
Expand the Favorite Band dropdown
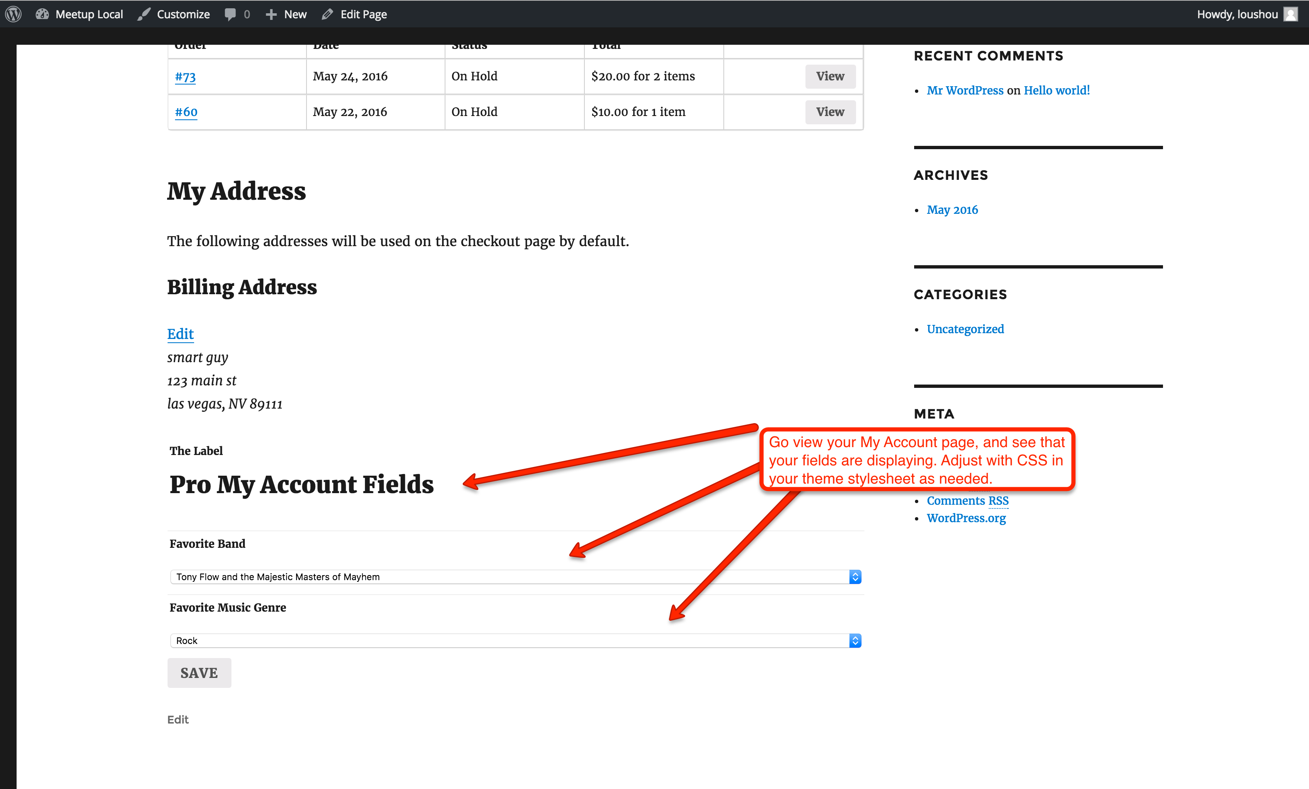click(x=515, y=577)
